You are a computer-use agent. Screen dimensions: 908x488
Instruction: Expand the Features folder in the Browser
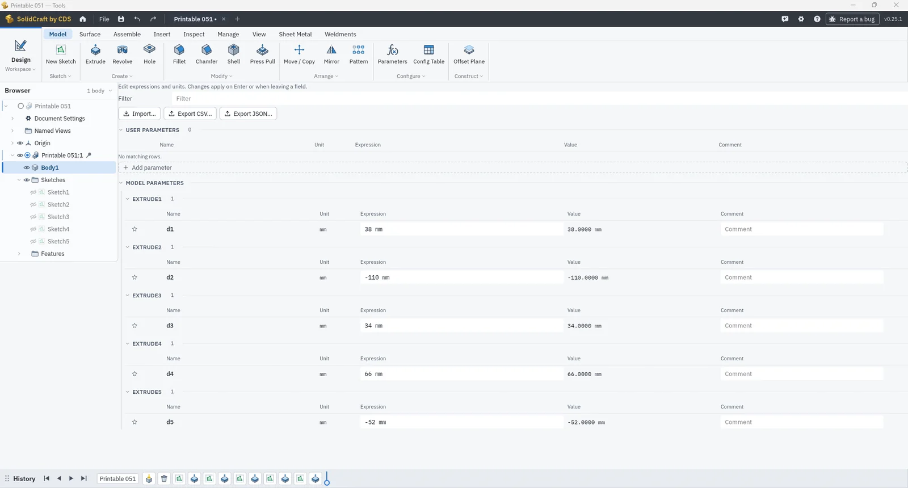pos(19,254)
